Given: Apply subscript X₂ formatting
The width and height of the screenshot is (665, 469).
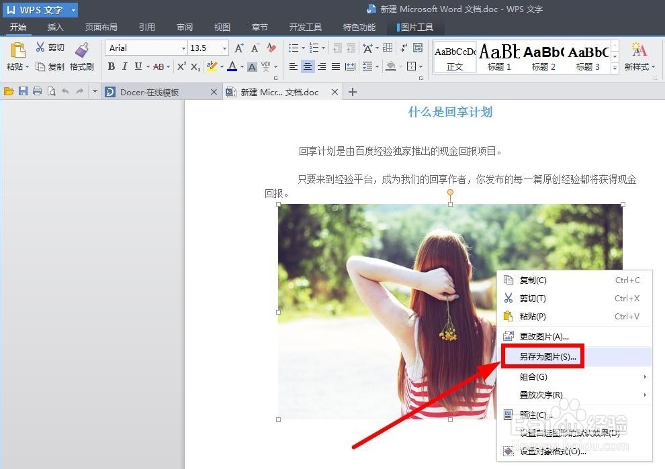Looking at the screenshot, I should point(195,66).
